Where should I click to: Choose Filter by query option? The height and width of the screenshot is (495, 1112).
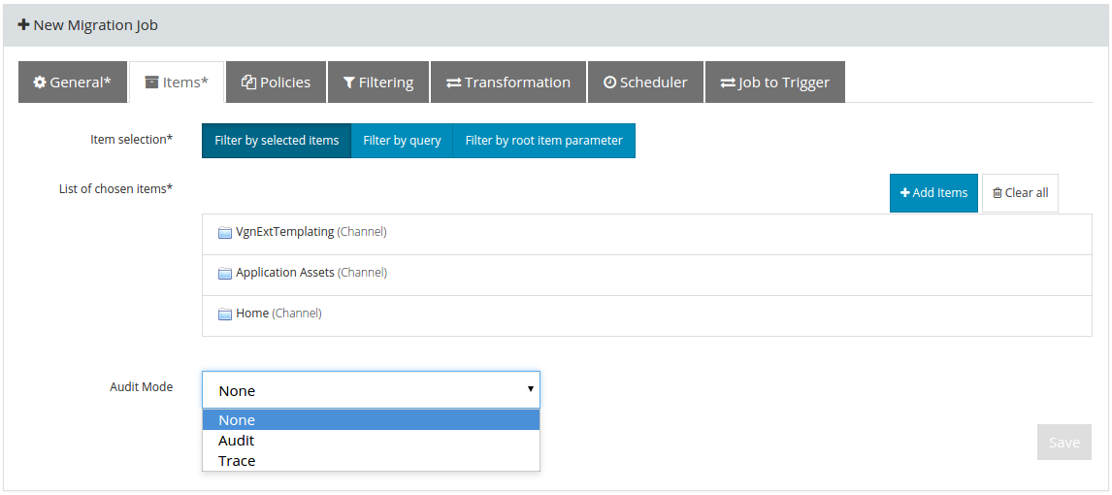(402, 141)
